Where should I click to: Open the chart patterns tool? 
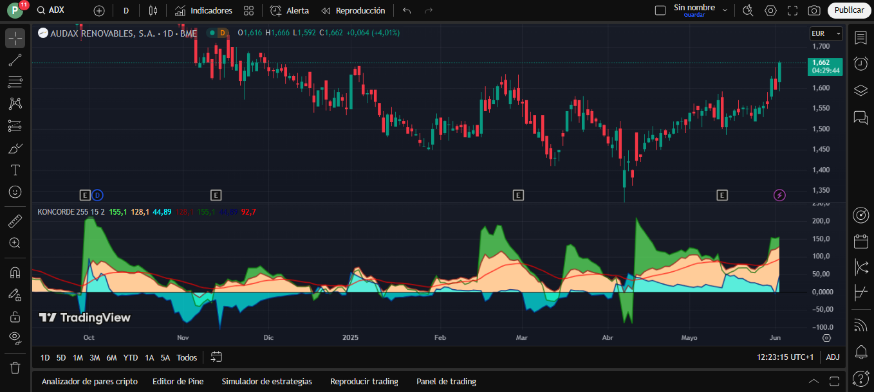[15, 103]
